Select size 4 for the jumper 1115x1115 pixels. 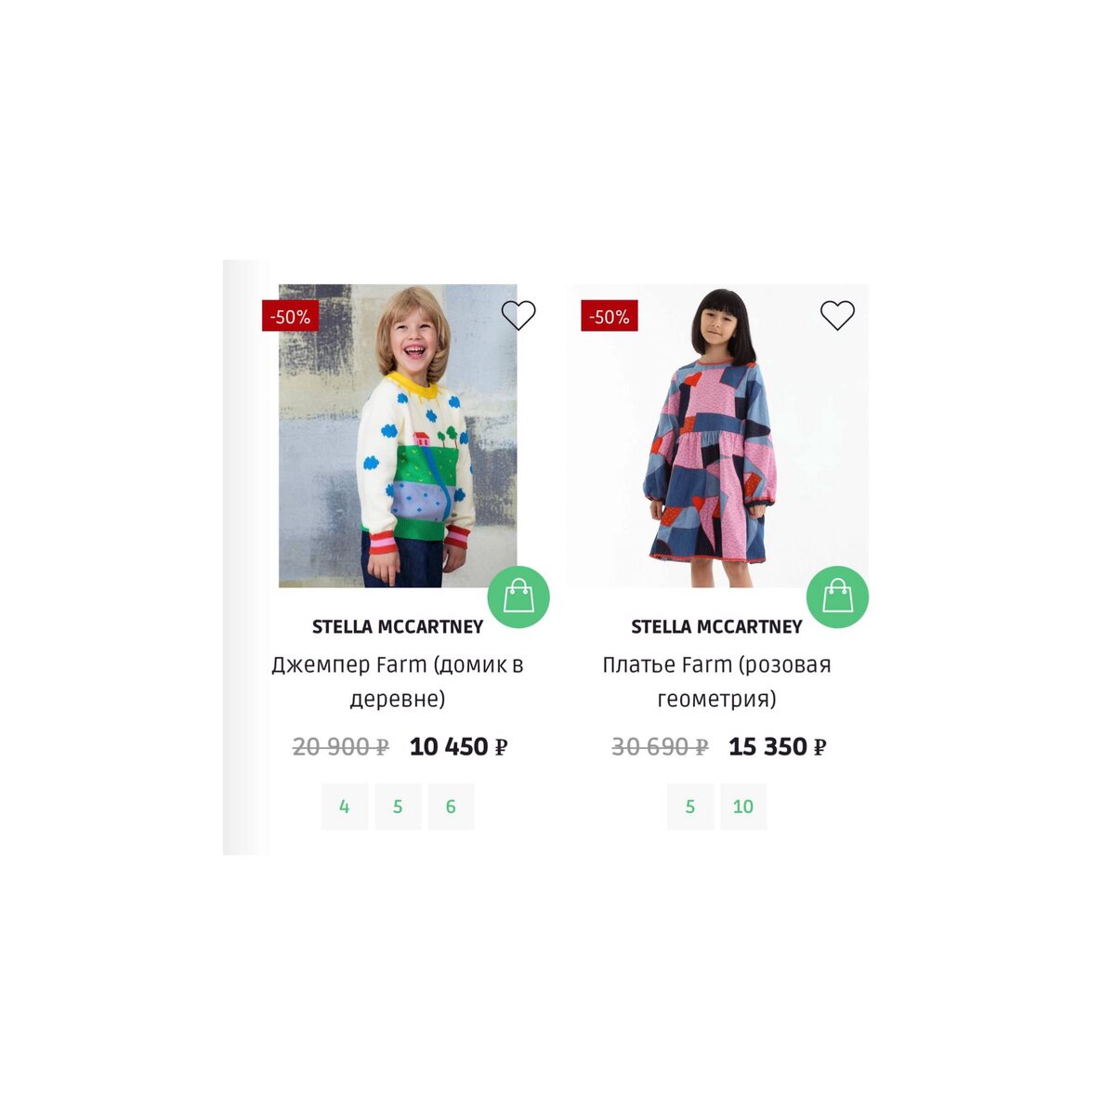pyautogui.click(x=345, y=807)
